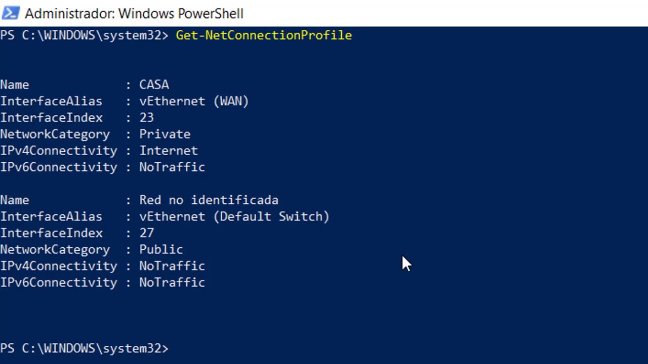Select the vEthernet (WAN) alias text

tap(194, 101)
